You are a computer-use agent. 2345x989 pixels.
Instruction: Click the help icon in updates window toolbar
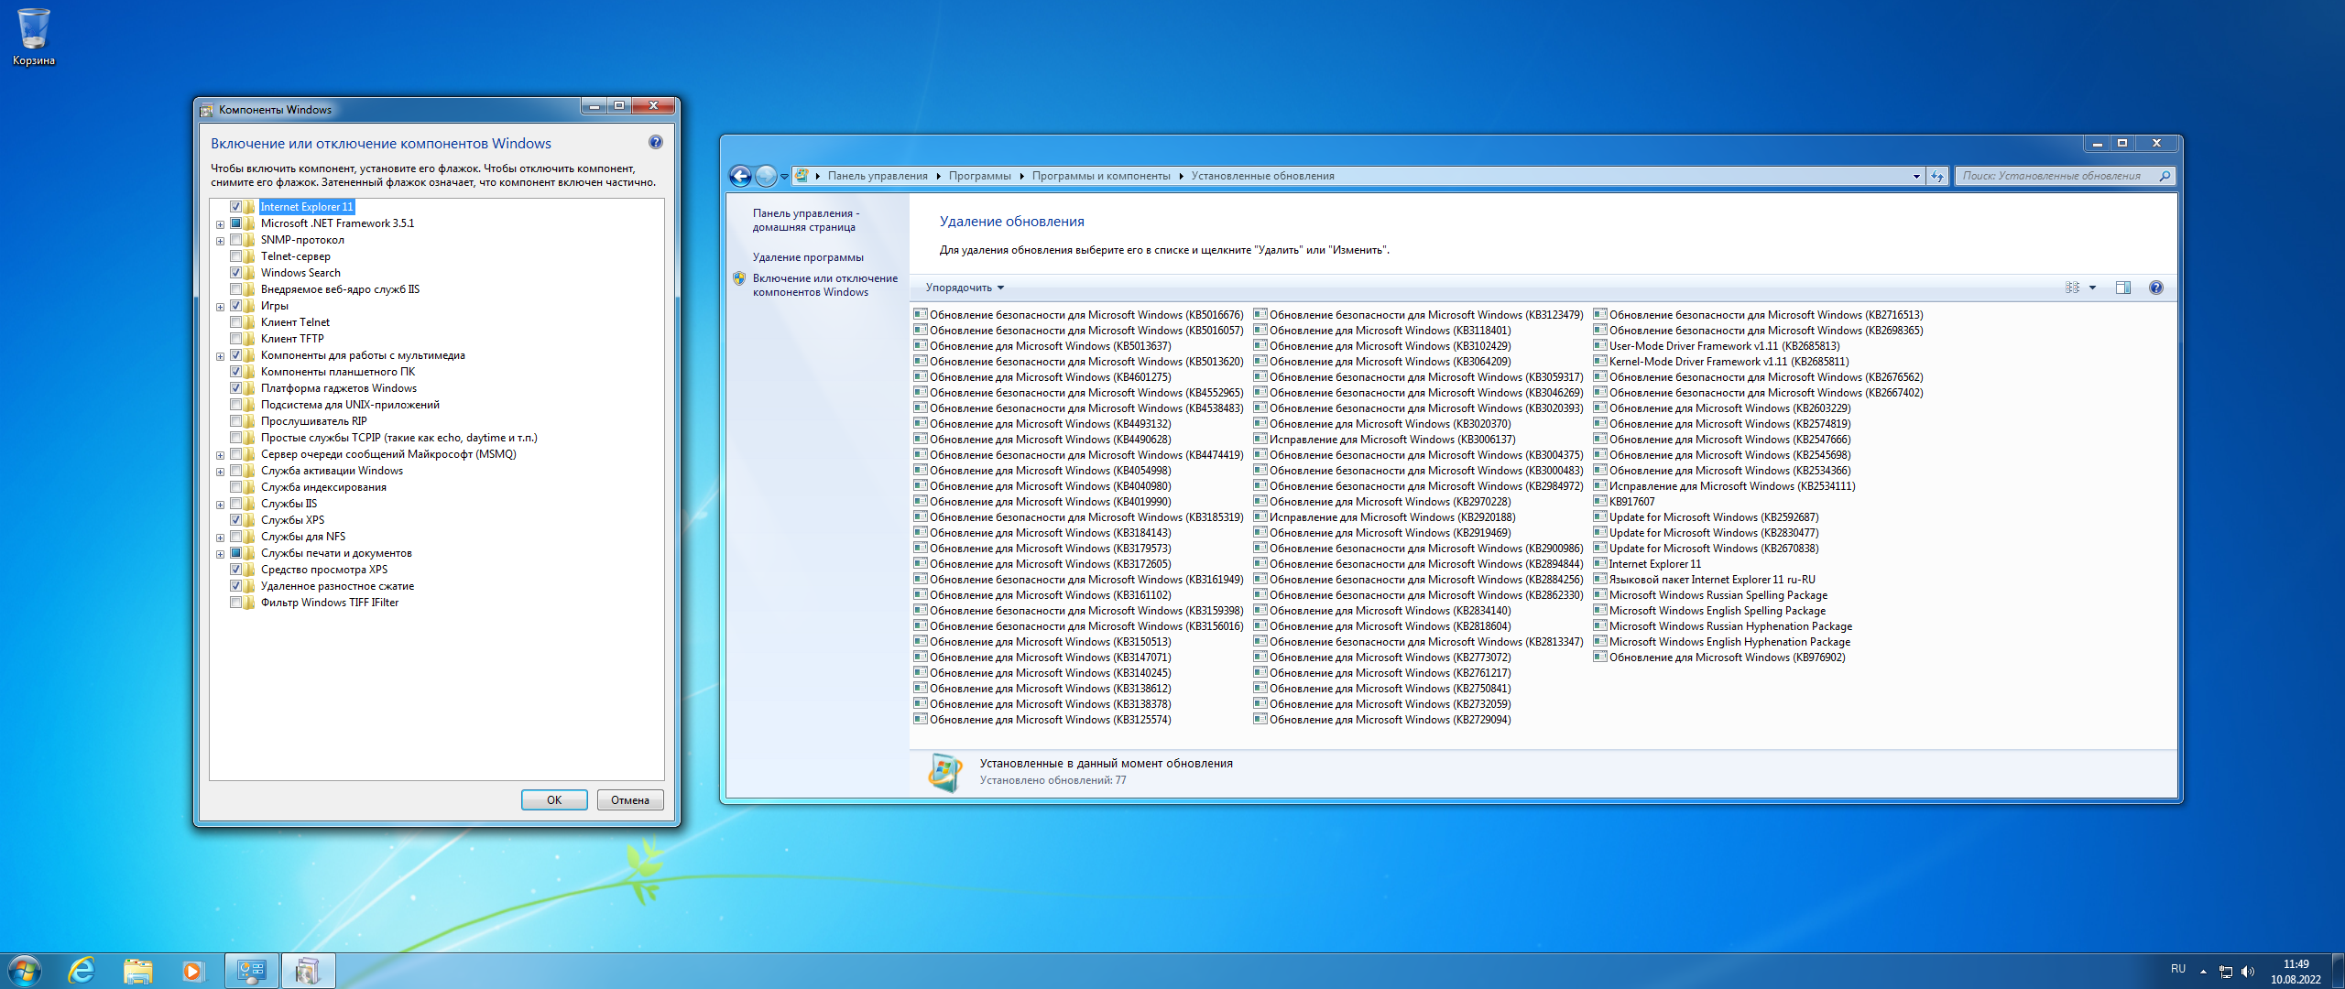(2156, 288)
